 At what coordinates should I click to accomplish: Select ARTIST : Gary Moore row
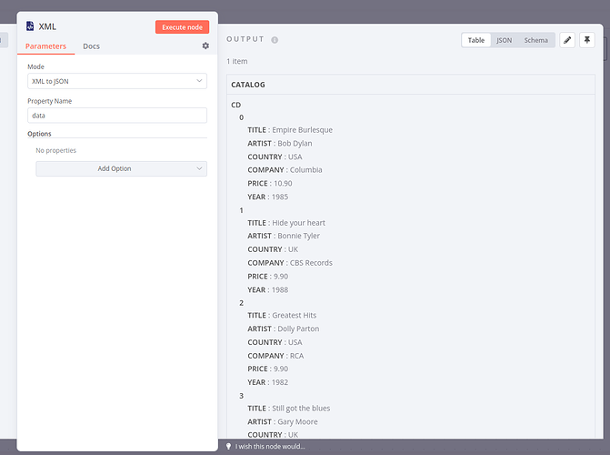[x=283, y=422]
